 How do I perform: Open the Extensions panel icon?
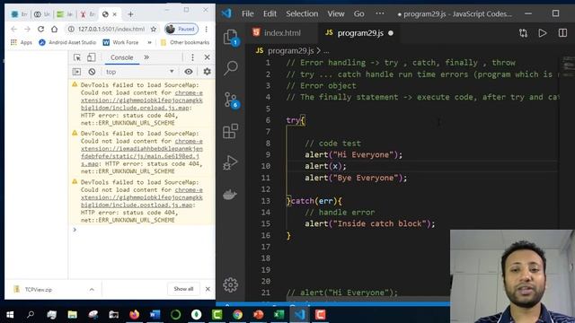coord(231,131)
